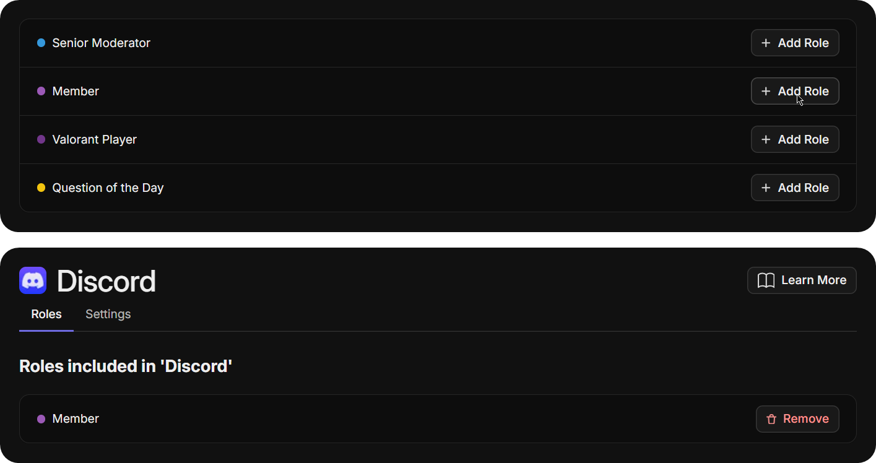Screen dimensions: 876x463
Task: Click the book icon inside Learn More
Action: [766, 280]
